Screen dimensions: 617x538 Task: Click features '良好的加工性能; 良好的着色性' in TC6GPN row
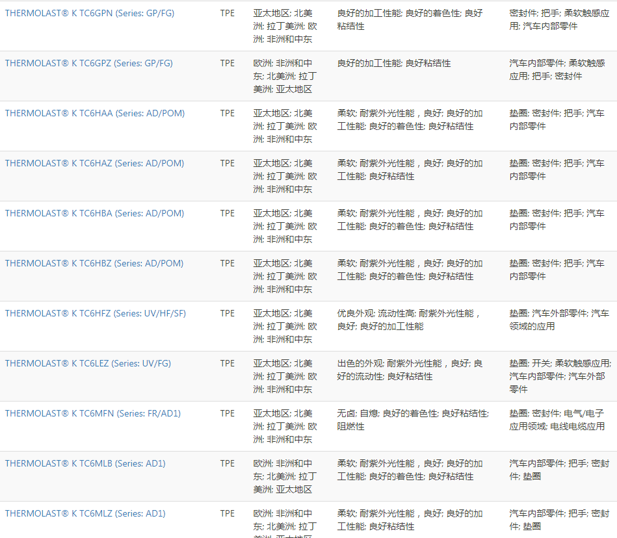[x=399, y=14]
